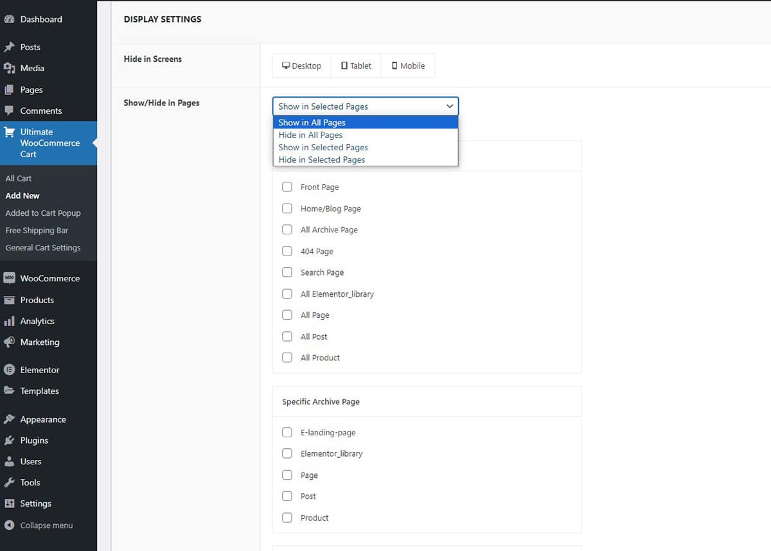Check Elementor_library under Specific Archive Page
771x551 pixels.
point(287,453)
